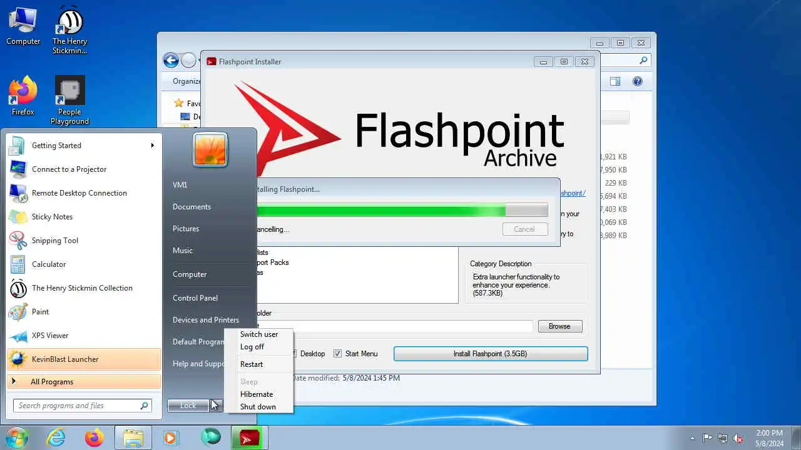This screenshot has height=450, width=801.
Task: Select Restart from the power menu
Action: 258,364
